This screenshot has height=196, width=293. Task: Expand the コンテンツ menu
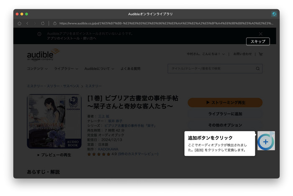point(37,69)
